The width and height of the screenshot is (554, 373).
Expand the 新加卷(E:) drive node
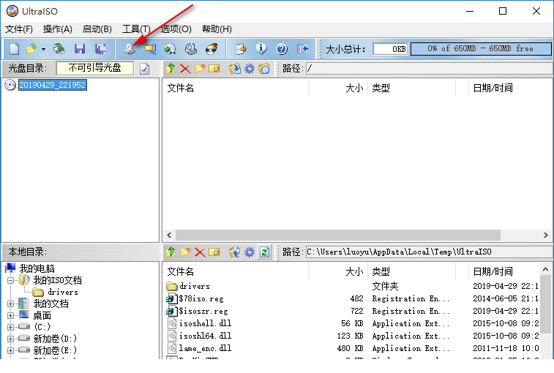[x=10, y=350]
